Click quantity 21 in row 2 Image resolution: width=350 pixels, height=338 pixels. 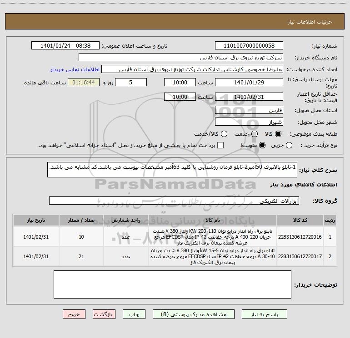[81, 256]
